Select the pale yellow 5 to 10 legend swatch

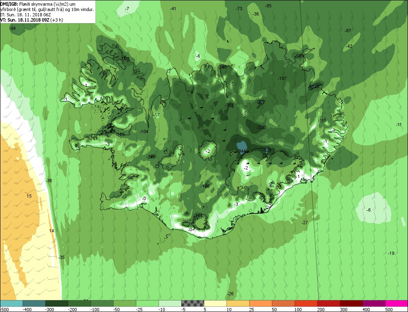(215, 303)
